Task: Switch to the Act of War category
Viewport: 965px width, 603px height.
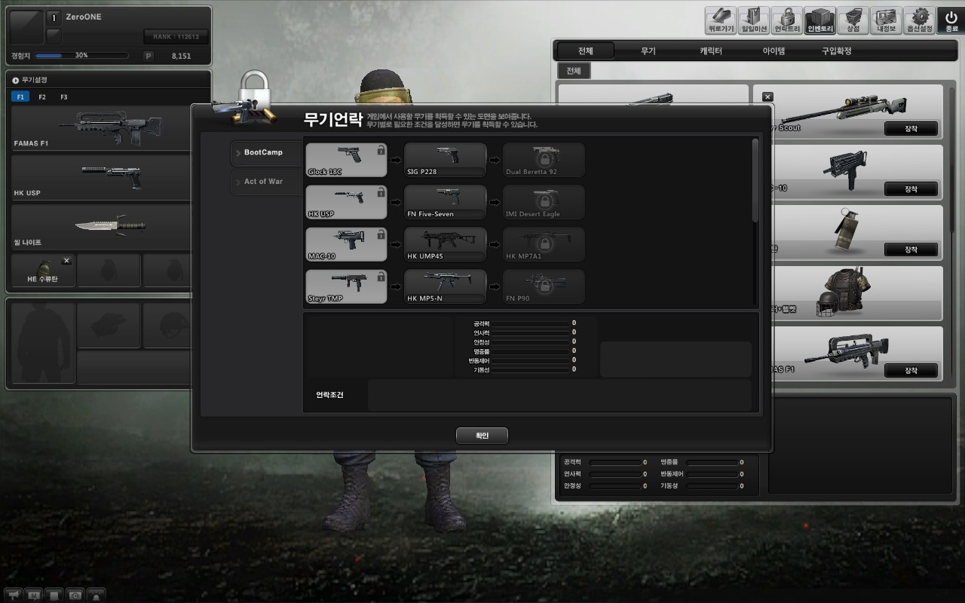Action: (265, 182)
